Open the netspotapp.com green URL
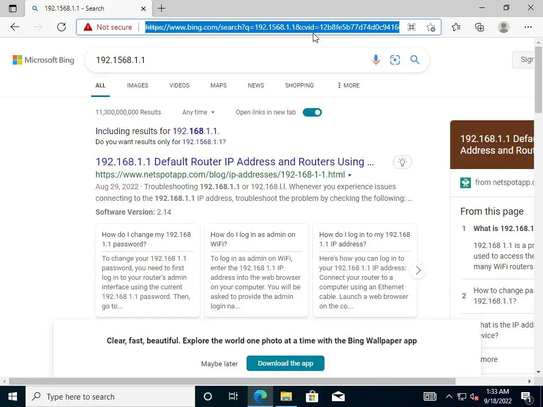 pyautogui.click(x=220, y=175)
